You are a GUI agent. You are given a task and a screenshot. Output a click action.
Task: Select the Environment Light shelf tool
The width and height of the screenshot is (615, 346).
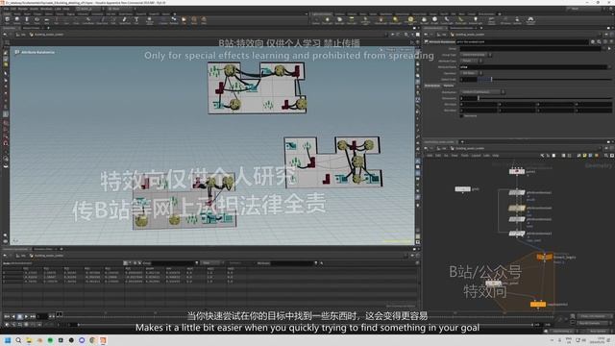point(410,20)
